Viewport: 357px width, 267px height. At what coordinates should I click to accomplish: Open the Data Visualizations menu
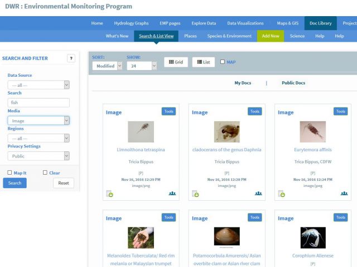tap(245, 23)
